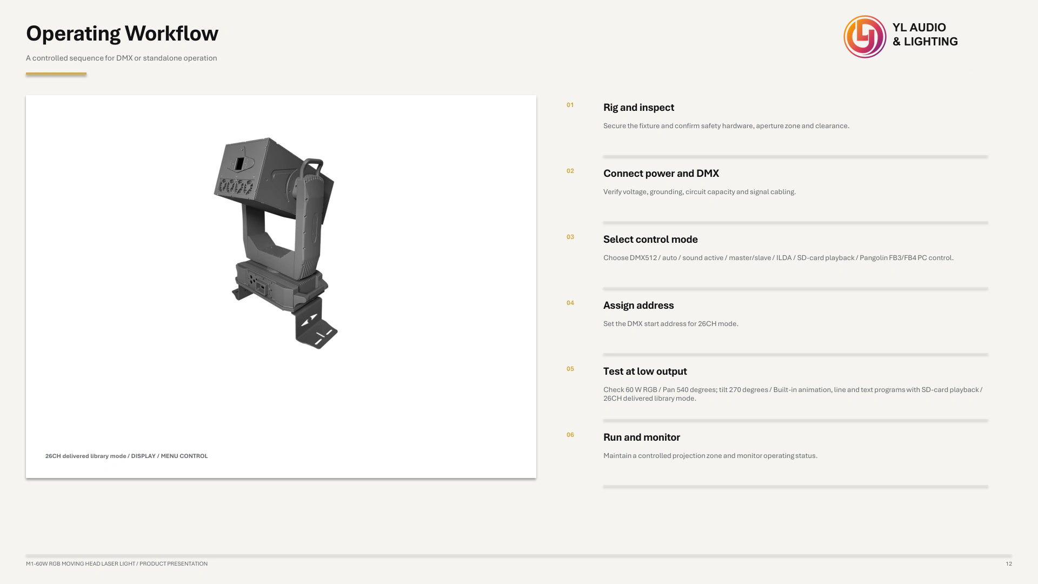This screenshot has width=1038, height=584.
Task: Select the 'Test at low output' heading
Action: coord(645,371)
